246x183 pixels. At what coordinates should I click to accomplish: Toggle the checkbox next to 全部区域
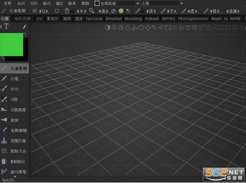[97, 3]
